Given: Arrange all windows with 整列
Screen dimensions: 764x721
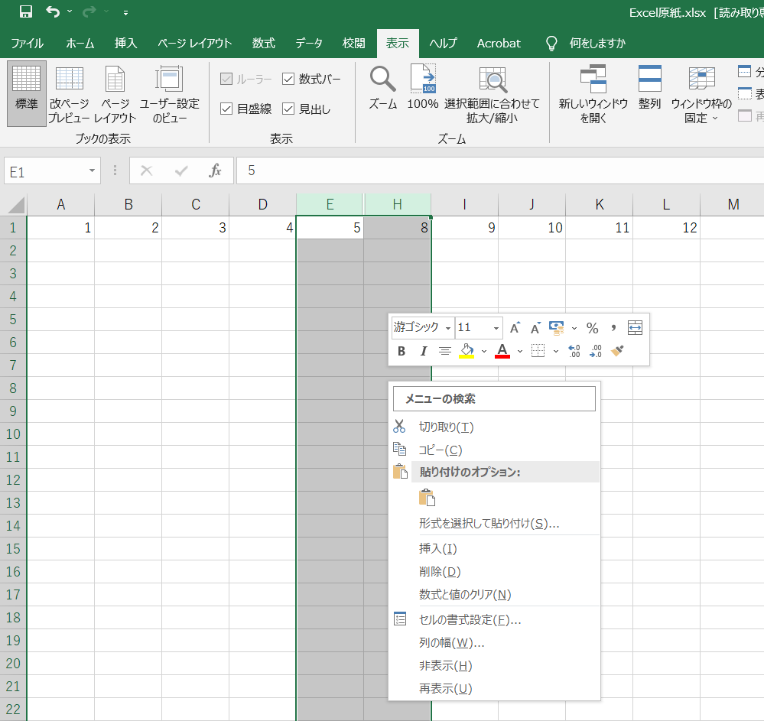Looking at the screenshot, I should tap(649, 88).
